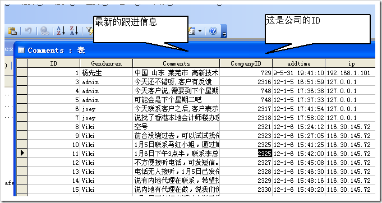The height and width of the screenshot is (203, 382).
Task: Click the record selector for ID 11 row
Action: [x=22, y=153]
